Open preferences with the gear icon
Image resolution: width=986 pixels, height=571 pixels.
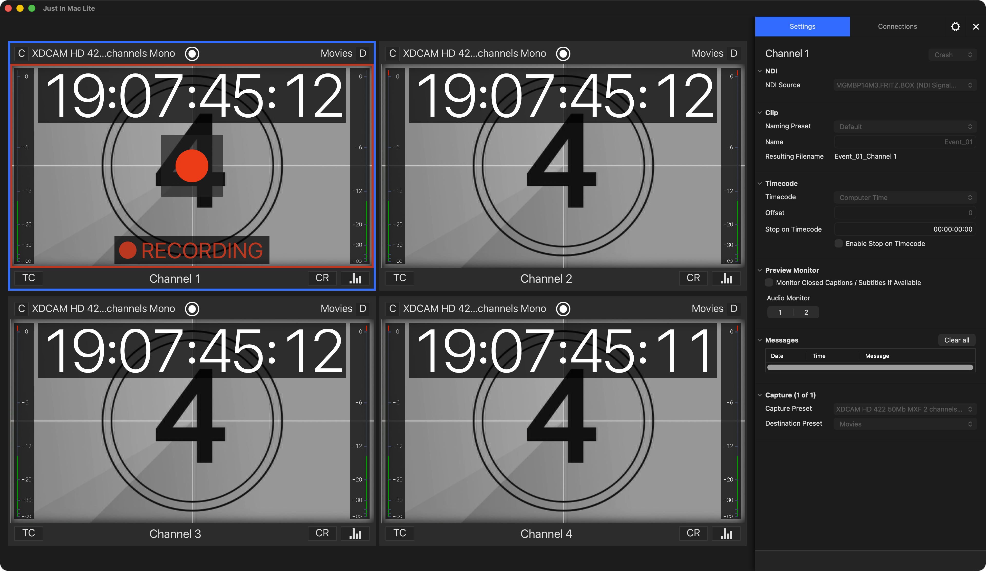(x=955, y=27)
